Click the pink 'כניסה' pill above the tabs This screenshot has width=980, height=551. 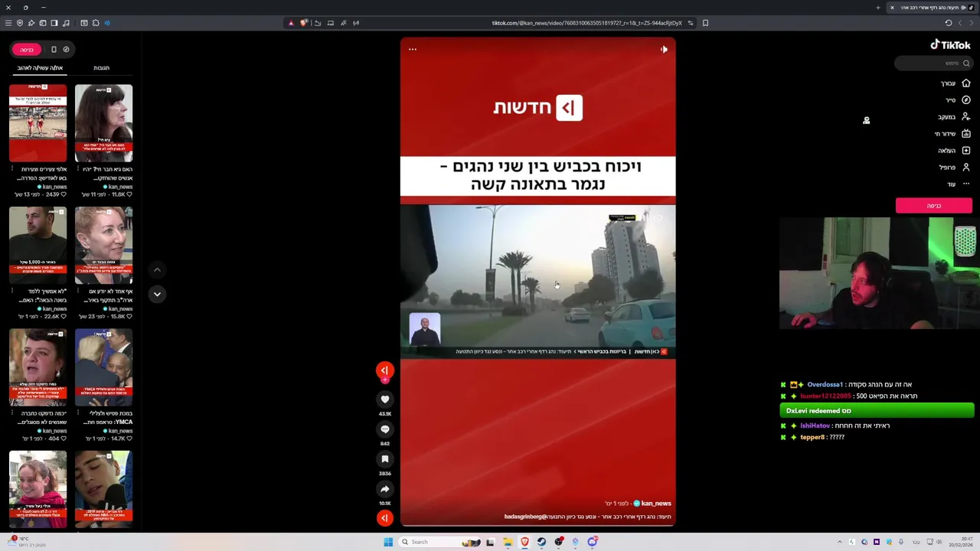click(x=27, y=50)
